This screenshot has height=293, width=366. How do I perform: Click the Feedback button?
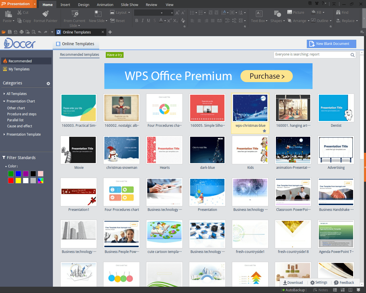[x=344, y=283]
